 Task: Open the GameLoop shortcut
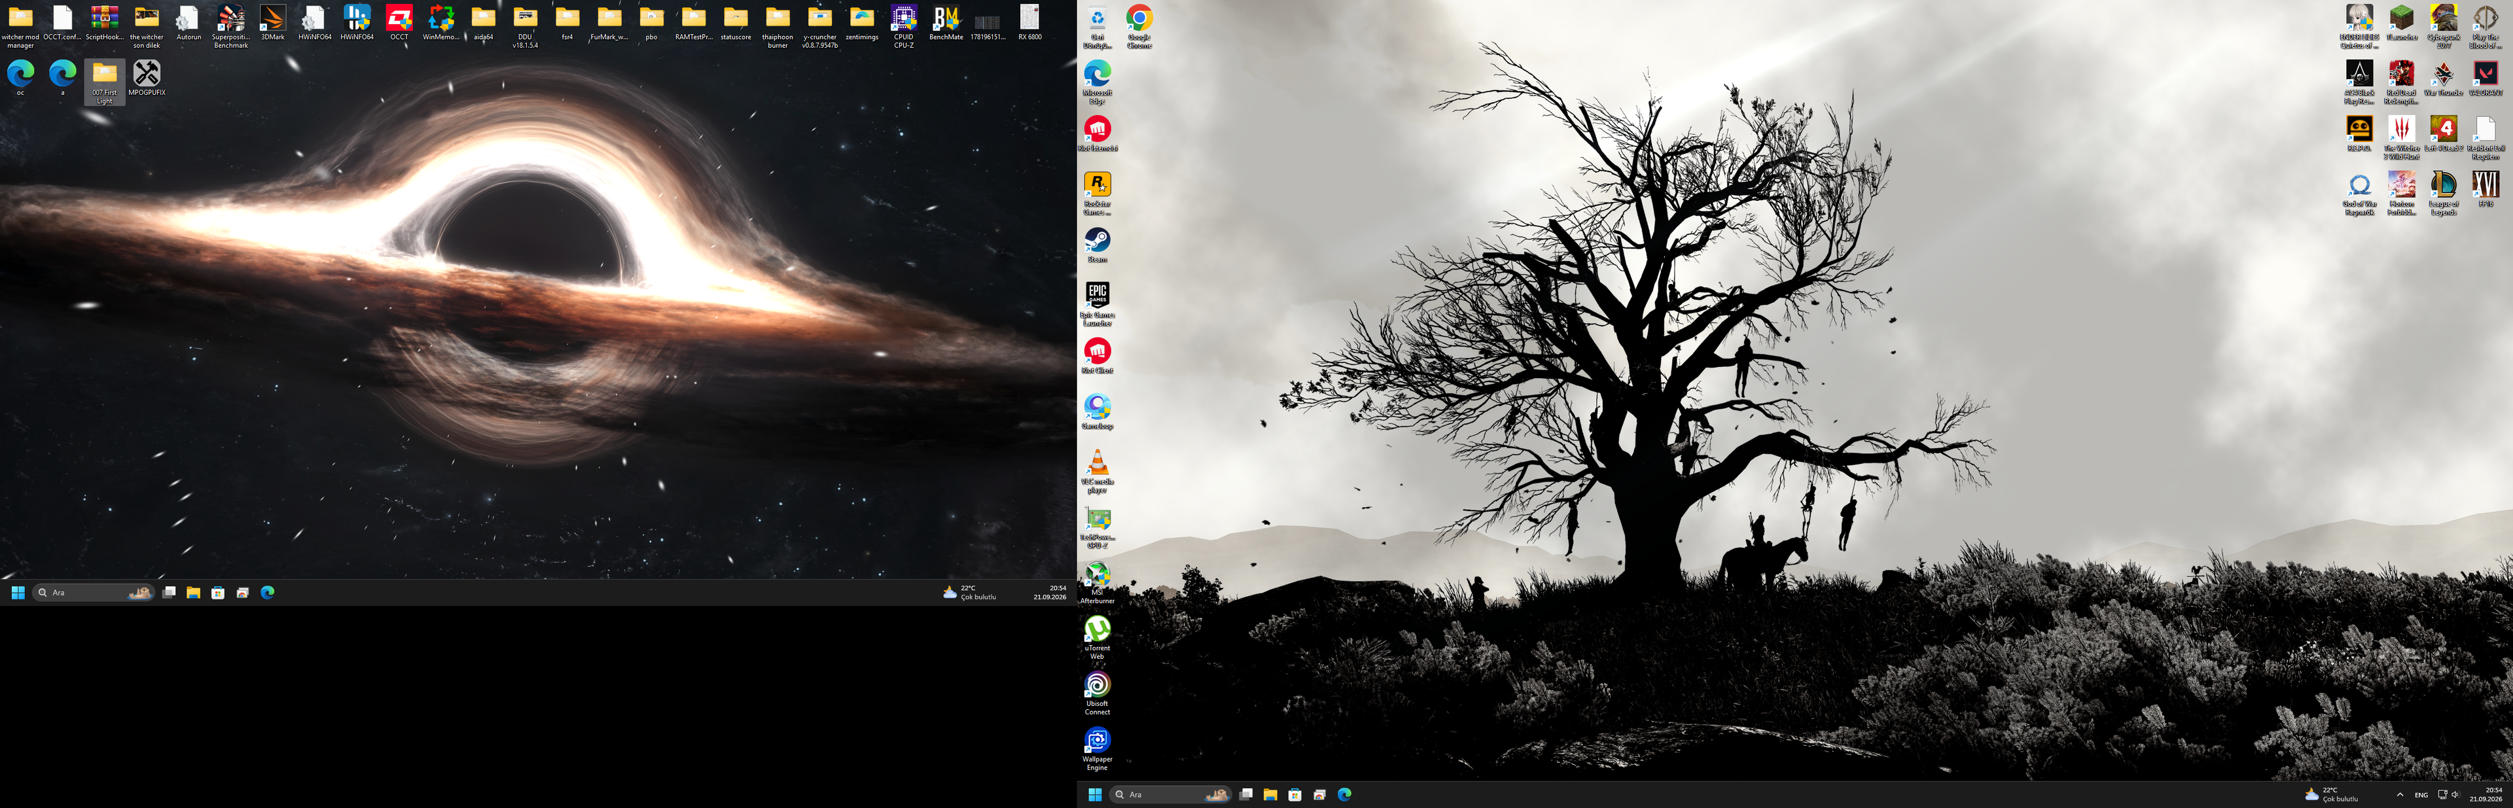[1097, 412]
